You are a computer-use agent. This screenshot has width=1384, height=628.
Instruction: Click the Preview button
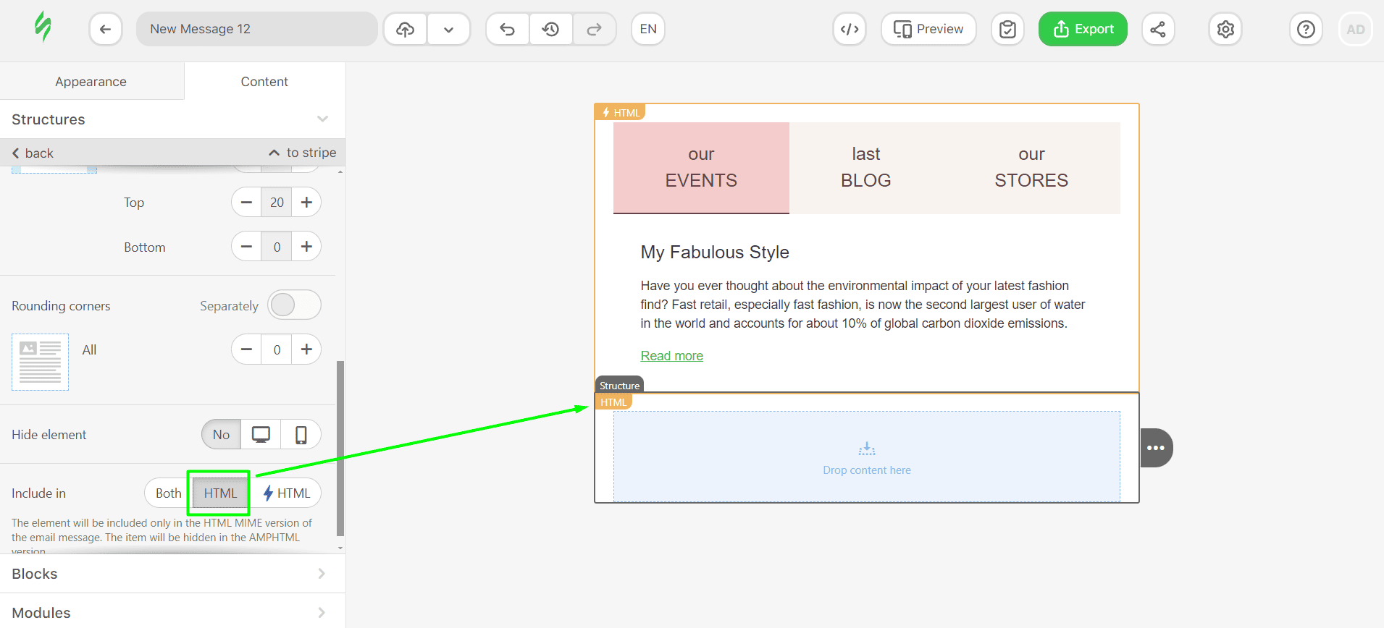tap(928, 29)
